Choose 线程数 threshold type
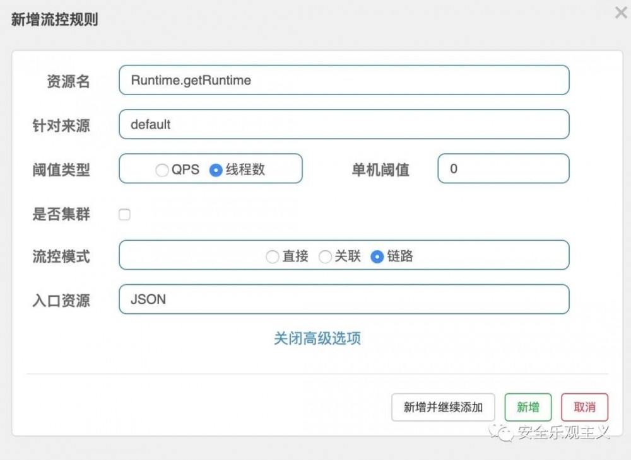 tap(216, 170)
